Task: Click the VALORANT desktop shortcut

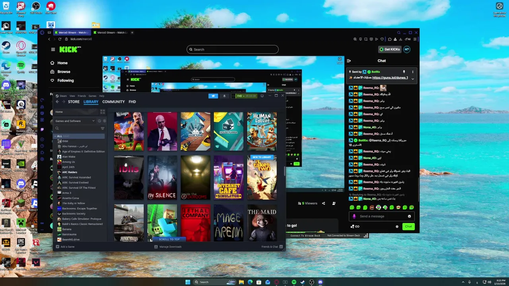Action: click(36, 264)
